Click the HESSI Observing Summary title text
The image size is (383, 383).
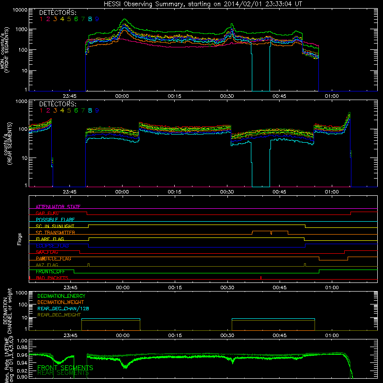[203, 4]
